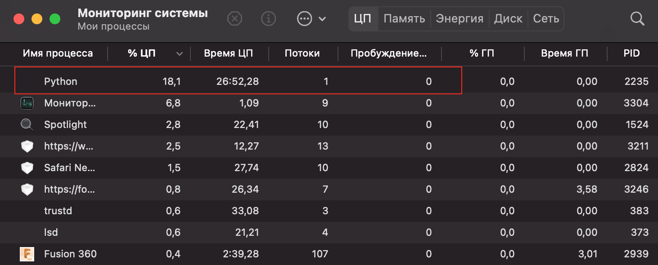Click the stop process icon
Screen dimensions: 658x265
[x=234, y=19]
